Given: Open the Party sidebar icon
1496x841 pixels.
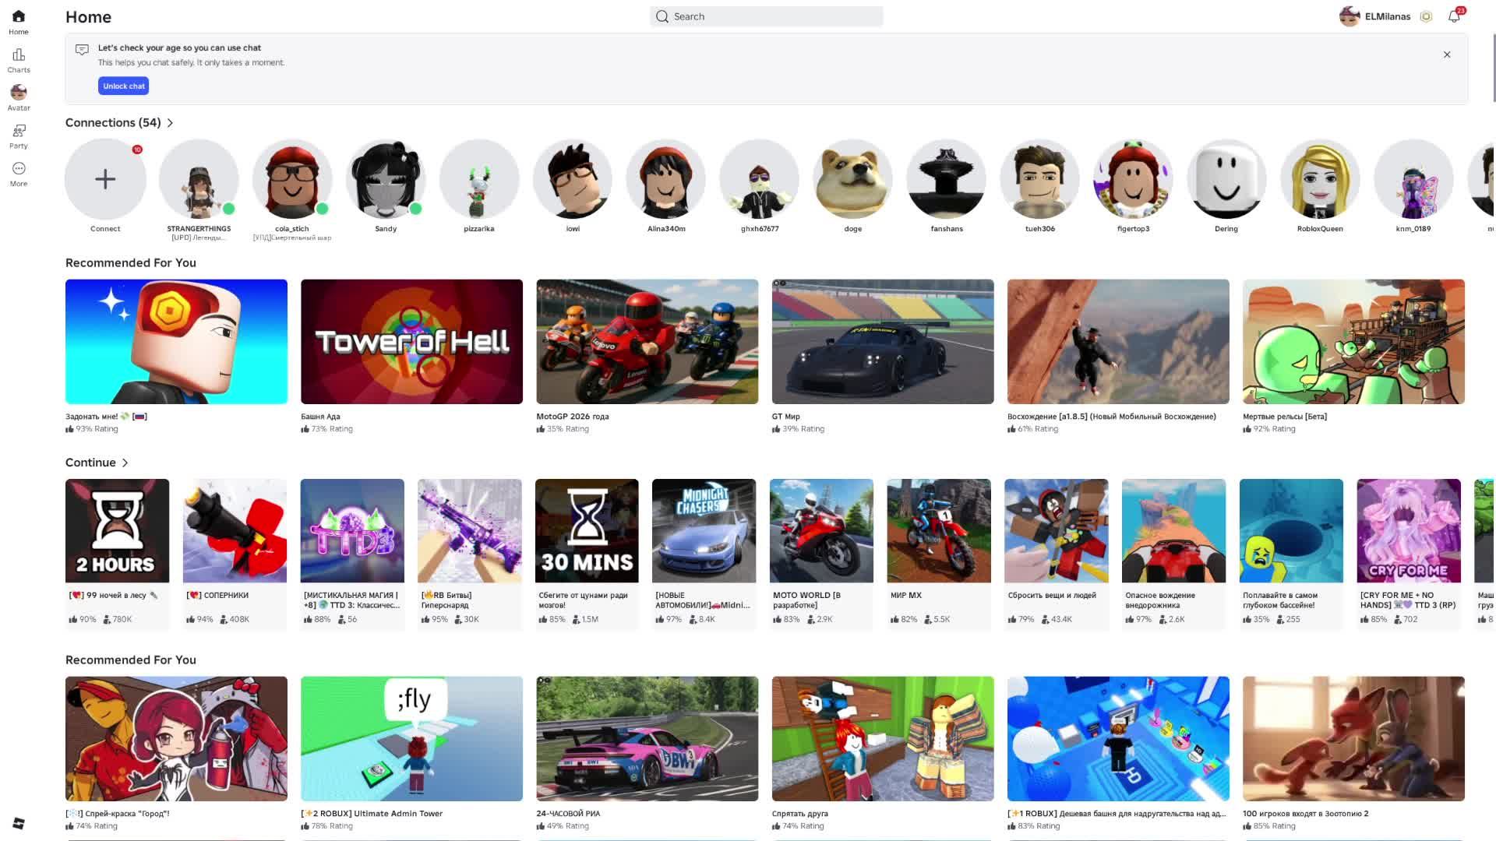Looking at the screenshot, I should coord(19,135).
